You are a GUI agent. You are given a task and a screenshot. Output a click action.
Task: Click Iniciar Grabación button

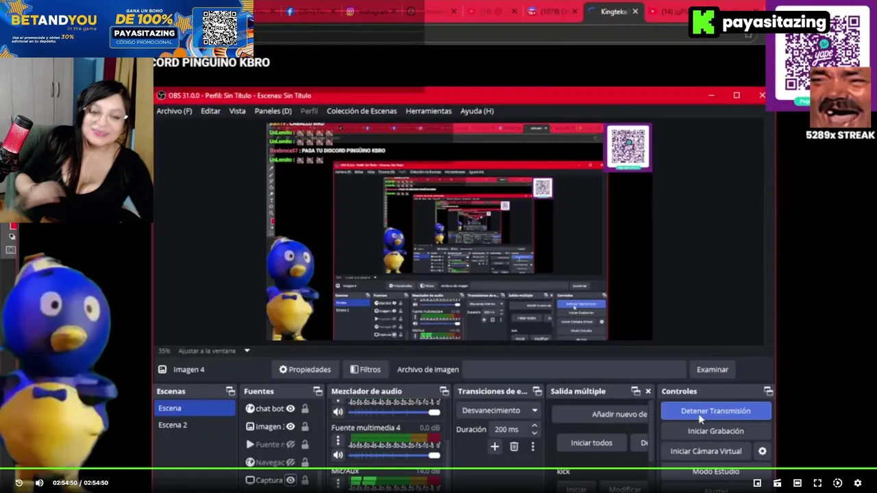716,431
